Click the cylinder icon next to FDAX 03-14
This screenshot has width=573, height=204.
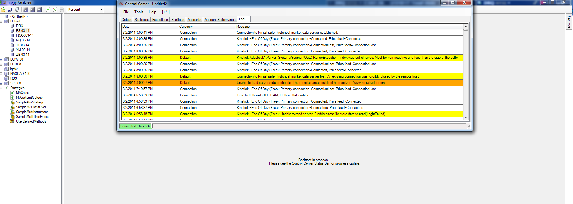pos(12,35)
